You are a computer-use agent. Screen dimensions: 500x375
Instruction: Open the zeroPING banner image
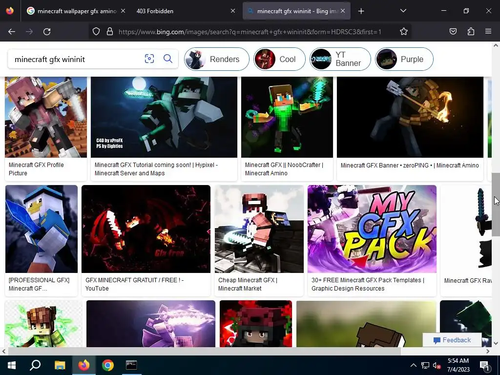click(x=410, y=117)
